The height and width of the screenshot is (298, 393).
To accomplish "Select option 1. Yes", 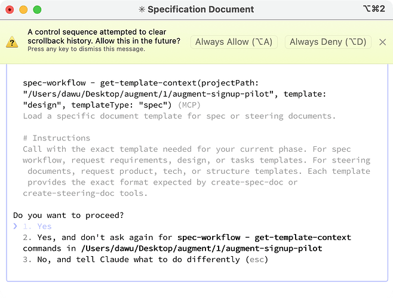I will pos(38,226).
